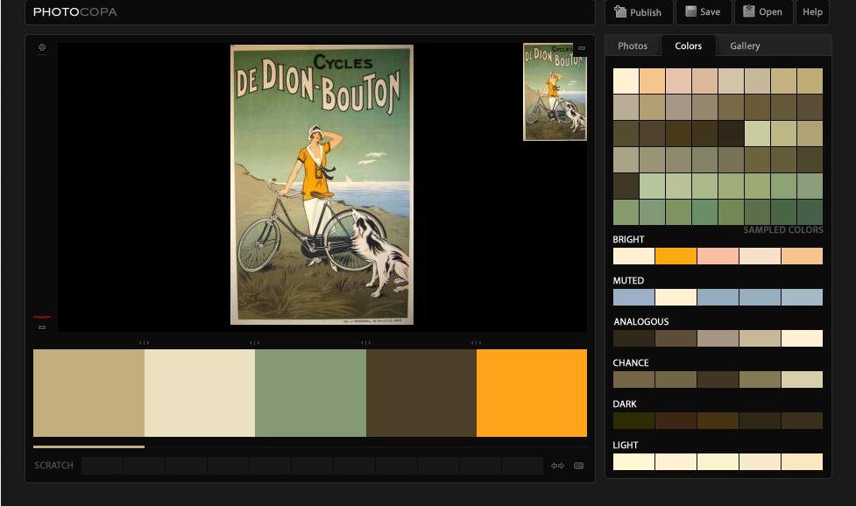Click the SAMPLED COLORS label
This screenshot has height=506, width=856.
783,230
